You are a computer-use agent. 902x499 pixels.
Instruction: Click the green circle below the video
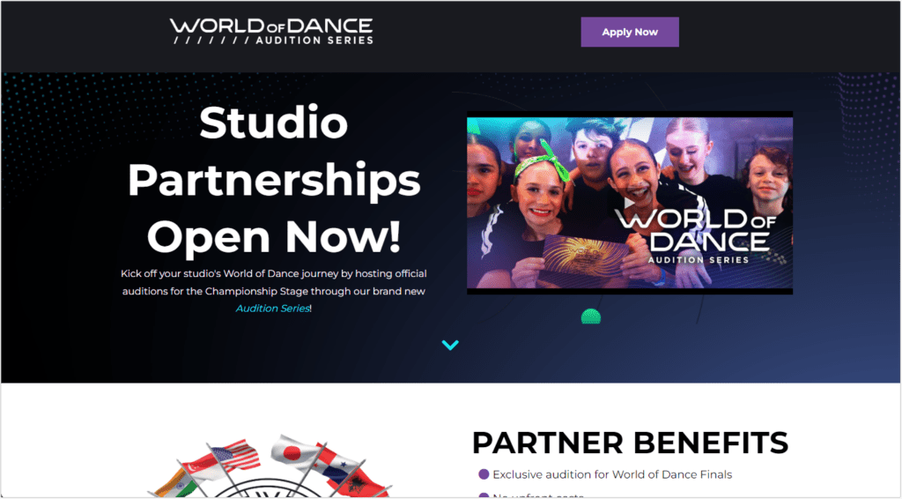click(591, 317)
